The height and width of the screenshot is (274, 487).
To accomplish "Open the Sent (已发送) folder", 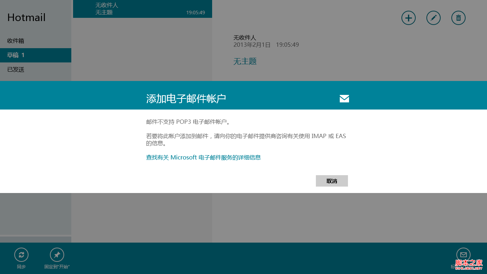I will click(36, 70).
